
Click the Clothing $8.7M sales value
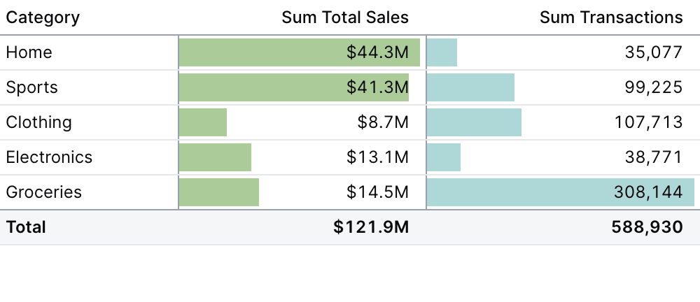383,122
